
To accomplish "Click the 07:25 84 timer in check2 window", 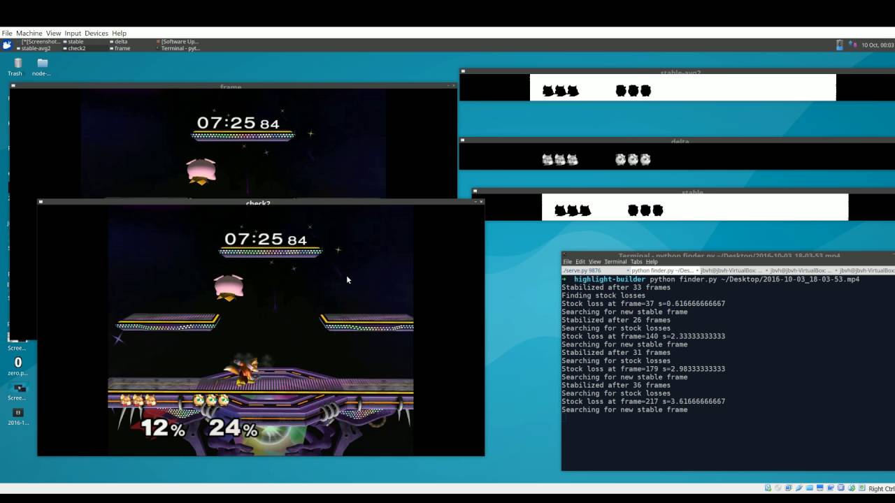I will point(266,240).
